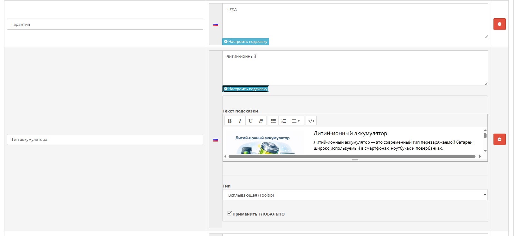Uncheck the Применить ГЛОБАЛЬНО checkbox

[230, 214]
